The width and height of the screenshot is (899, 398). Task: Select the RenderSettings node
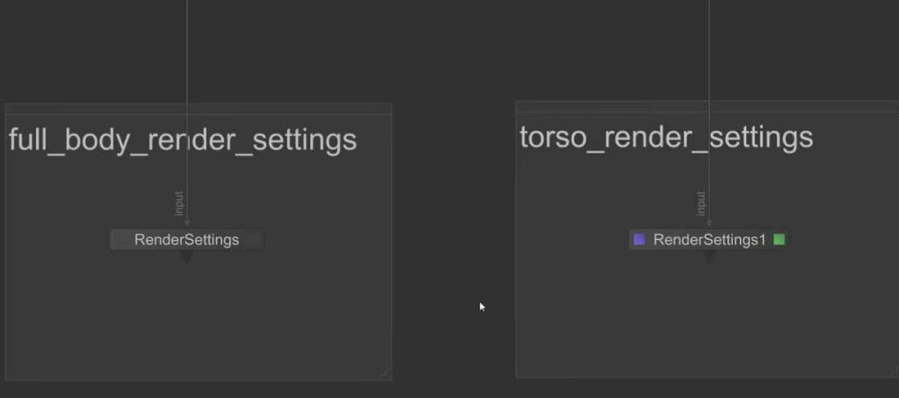186,240
